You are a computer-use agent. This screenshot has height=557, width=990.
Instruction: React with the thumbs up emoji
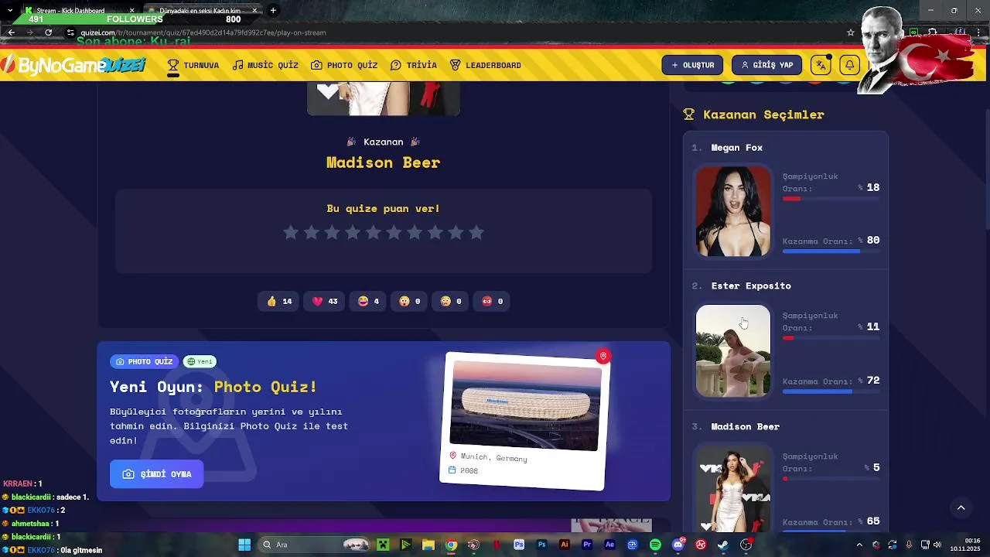[278, 301]
